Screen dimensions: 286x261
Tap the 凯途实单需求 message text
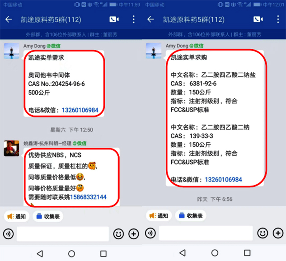[46, 58]
